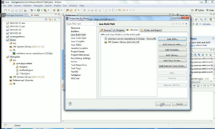
Task: Collapse all in Package Explorer toolbar
Action: tap(46, 19)
